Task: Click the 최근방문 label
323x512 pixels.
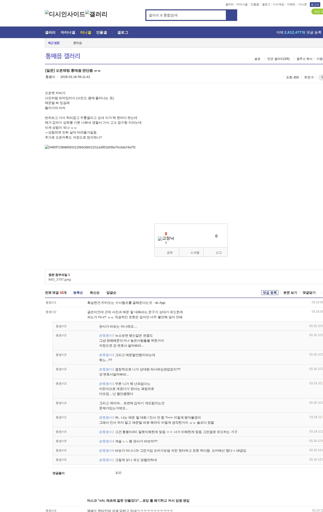Action: pos(54,43)
